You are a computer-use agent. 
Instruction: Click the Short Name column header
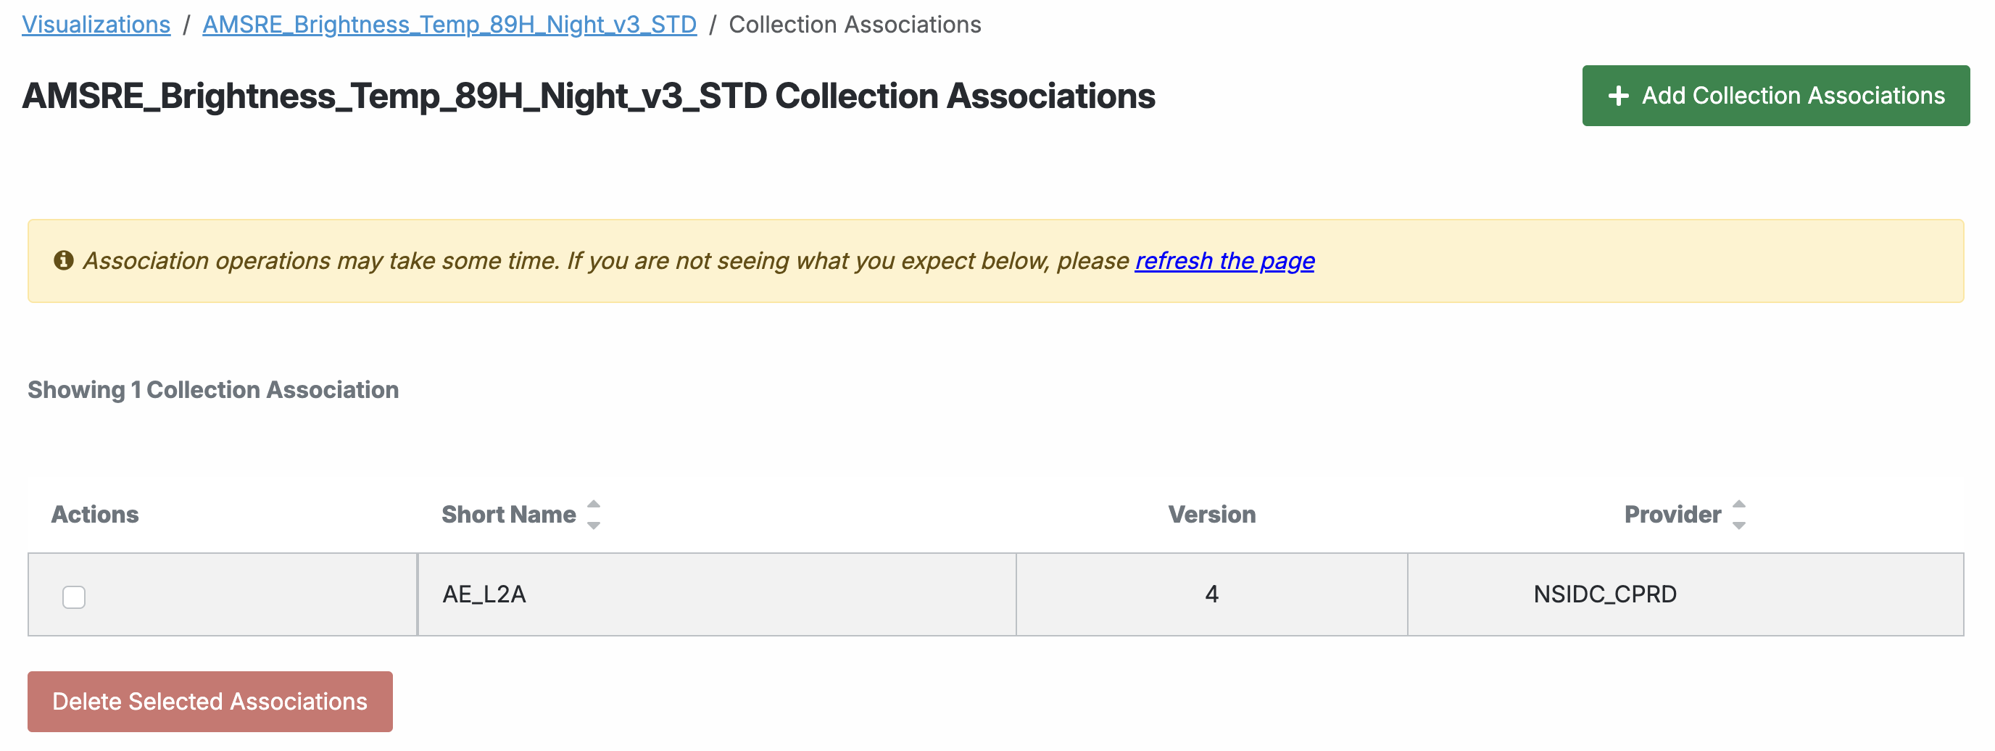point(508,515)
